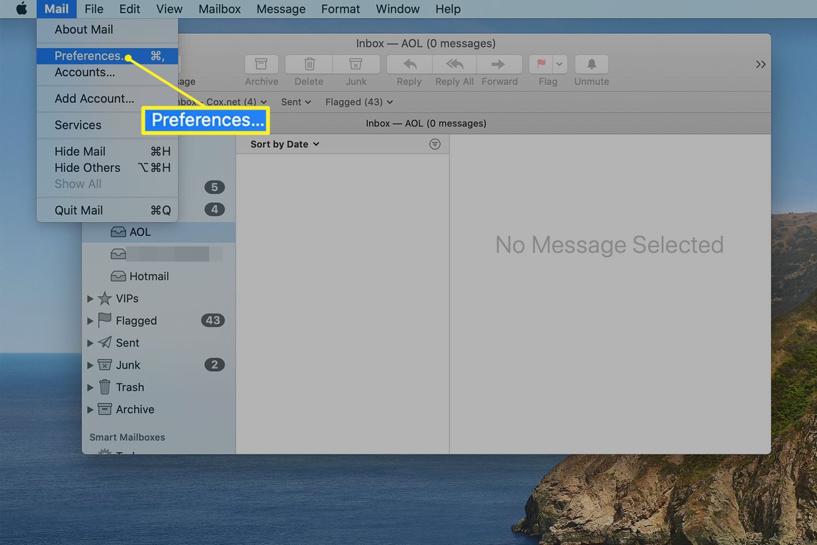This screenshot has width=817, height=545.
Task: Click the sidebar unread badge showing 5
Action: [215, 187]
